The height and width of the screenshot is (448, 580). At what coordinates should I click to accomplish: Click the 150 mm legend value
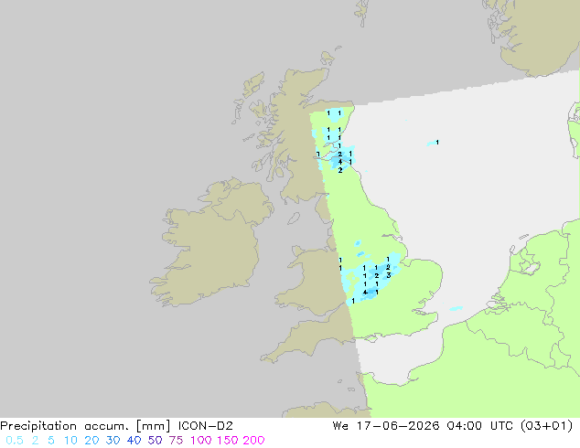click(228, 441)
